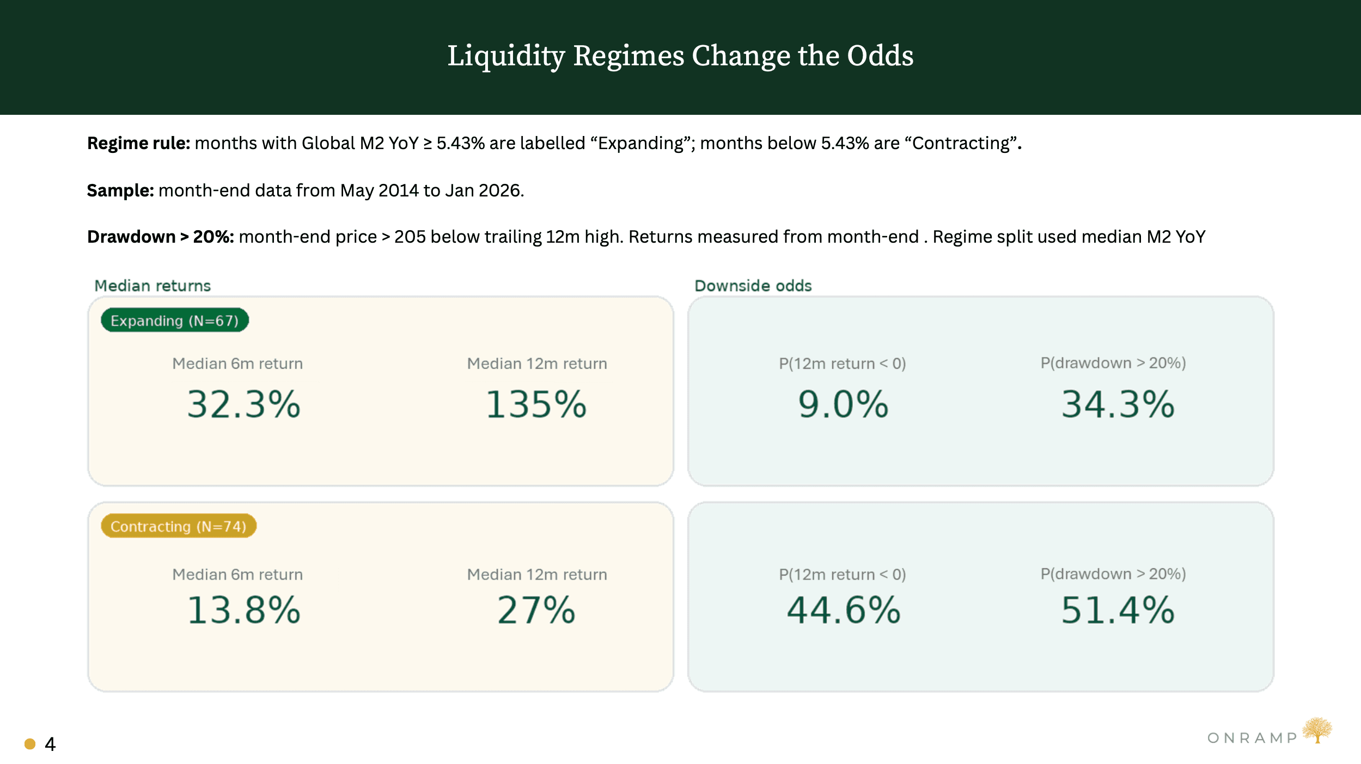The height and width of the screenshot is (764, 1361).
Task: Click the 44.6% negative return probability
Action: point(843,611)
